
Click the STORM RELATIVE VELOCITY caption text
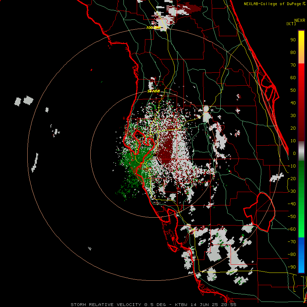(x=106, y=305)
